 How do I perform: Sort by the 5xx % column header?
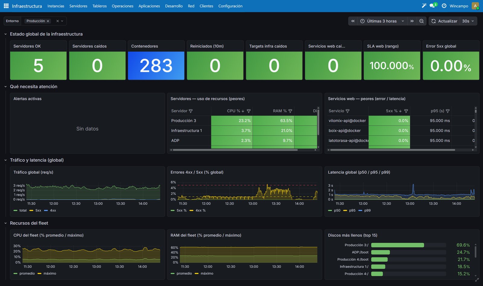[392, 111]
